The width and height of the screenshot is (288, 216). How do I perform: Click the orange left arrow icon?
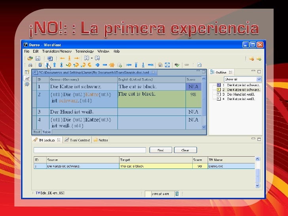[62, 59]
